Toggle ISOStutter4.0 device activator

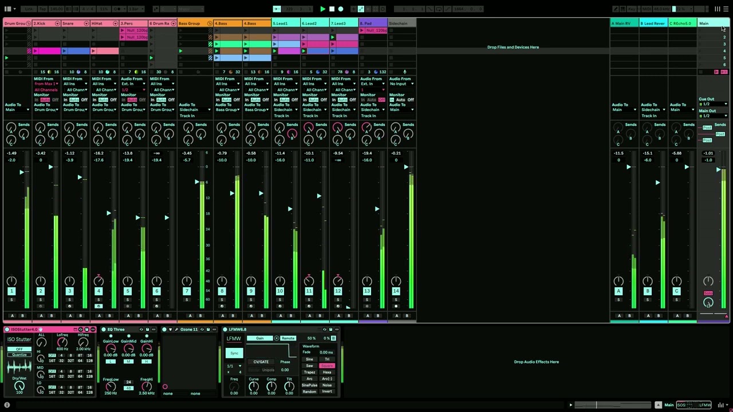pyautogui.click(x=6, y=329)
